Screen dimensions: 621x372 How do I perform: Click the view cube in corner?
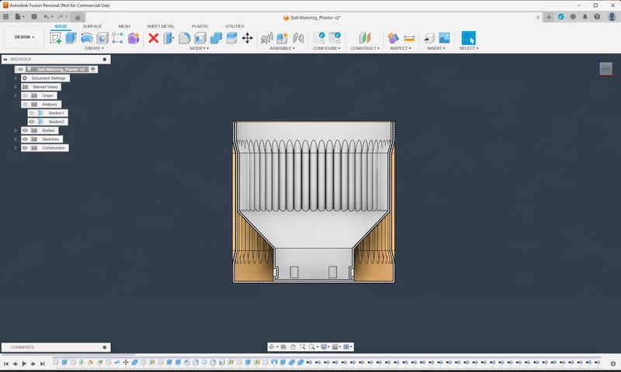(606, 69)
